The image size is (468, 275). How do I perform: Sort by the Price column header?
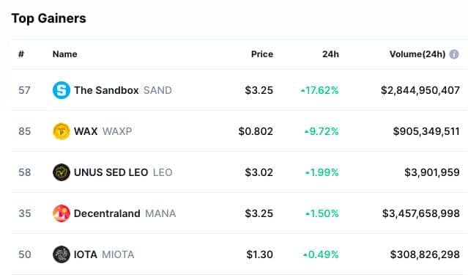point(262,54)
